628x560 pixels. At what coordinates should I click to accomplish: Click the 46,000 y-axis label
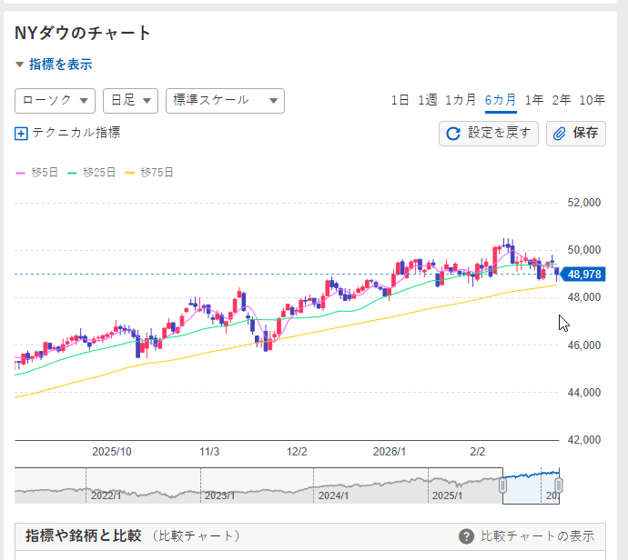tap(584, 345)
